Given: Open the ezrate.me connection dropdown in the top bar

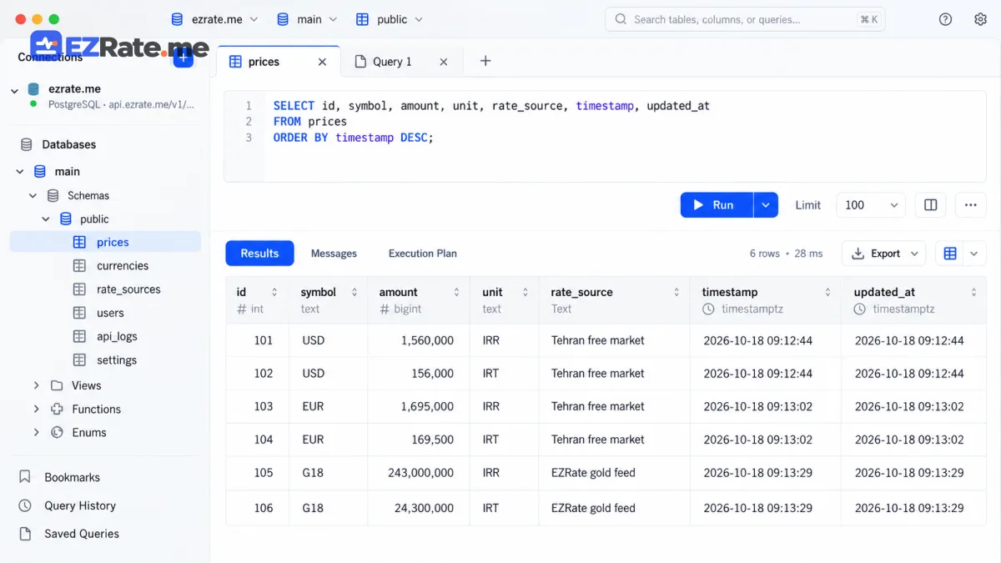Looking at the screenshot, I should point(214,19).
